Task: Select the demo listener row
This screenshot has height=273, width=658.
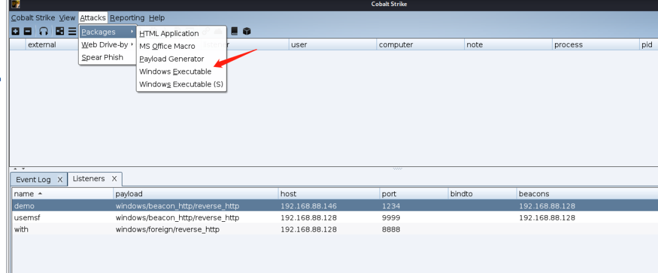Action: [335, 206]
